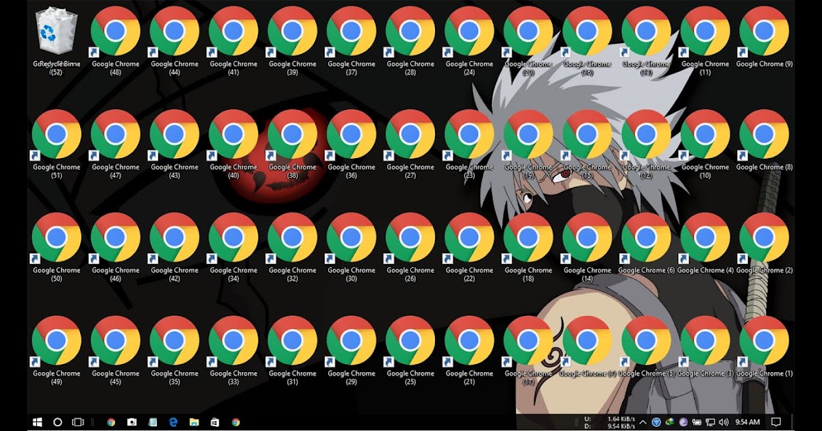Select the Google Chrome (44) shortcut
822x431 pixels.
[x=175, y=41]
